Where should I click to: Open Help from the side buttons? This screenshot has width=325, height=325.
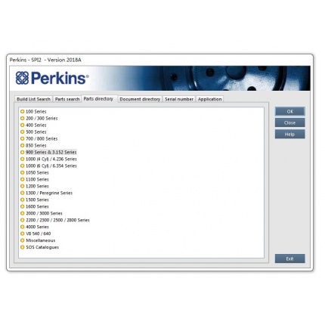tap(290, 135)
